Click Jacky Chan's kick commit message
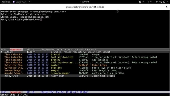Image resolution: width=170 pixels, height=96 pixels. coord(103,76)
